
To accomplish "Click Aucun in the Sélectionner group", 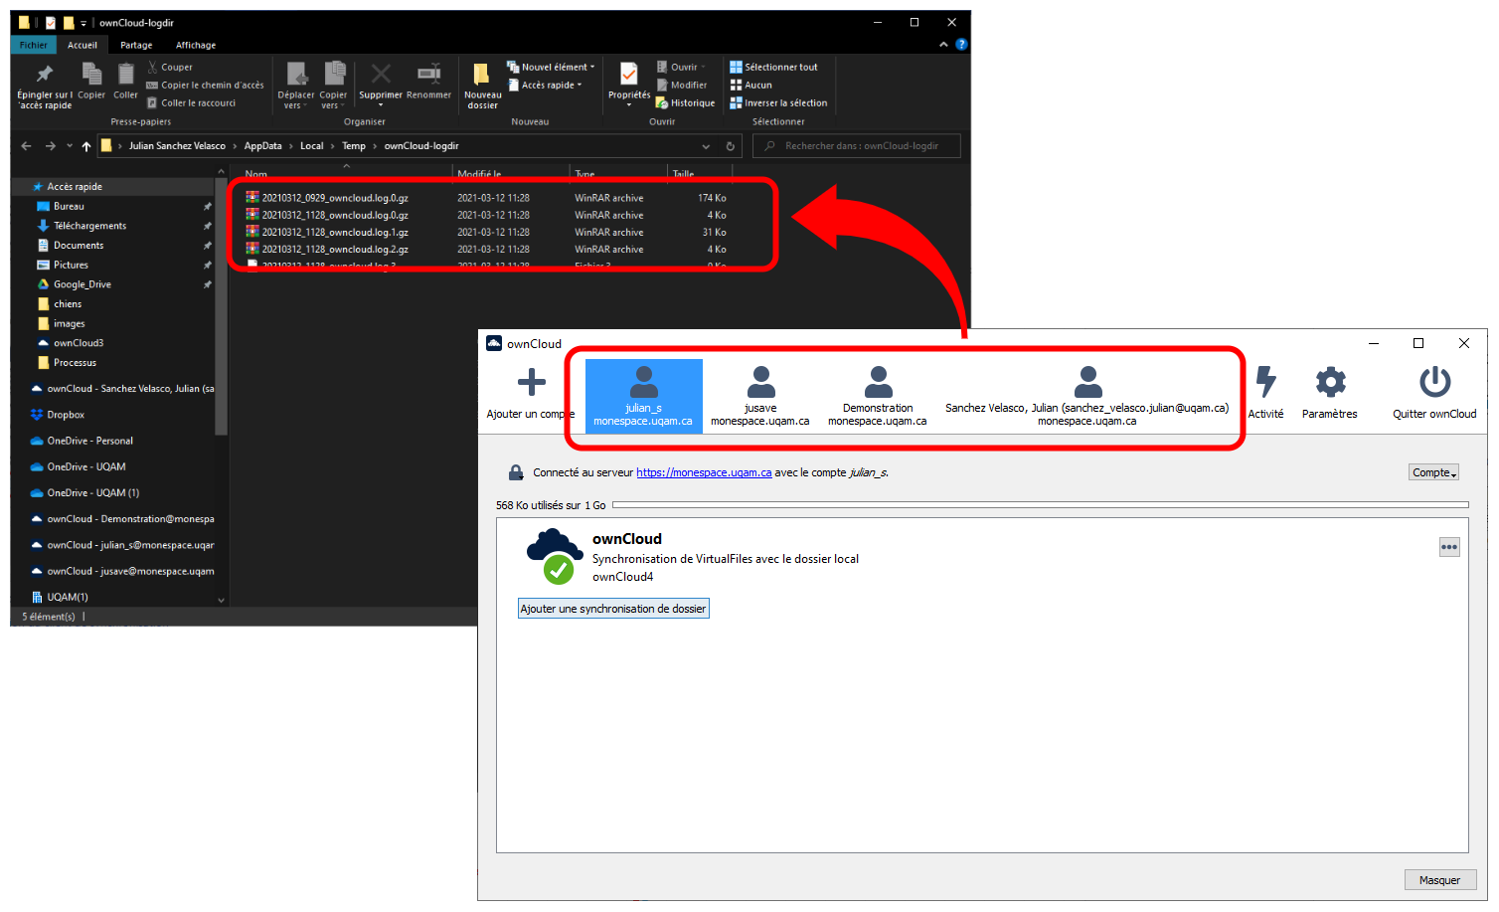I will pos(751,86).
